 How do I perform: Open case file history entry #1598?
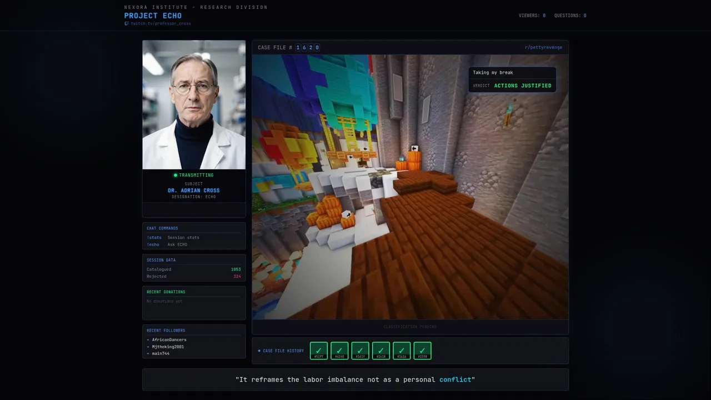(x=422, y=351)
